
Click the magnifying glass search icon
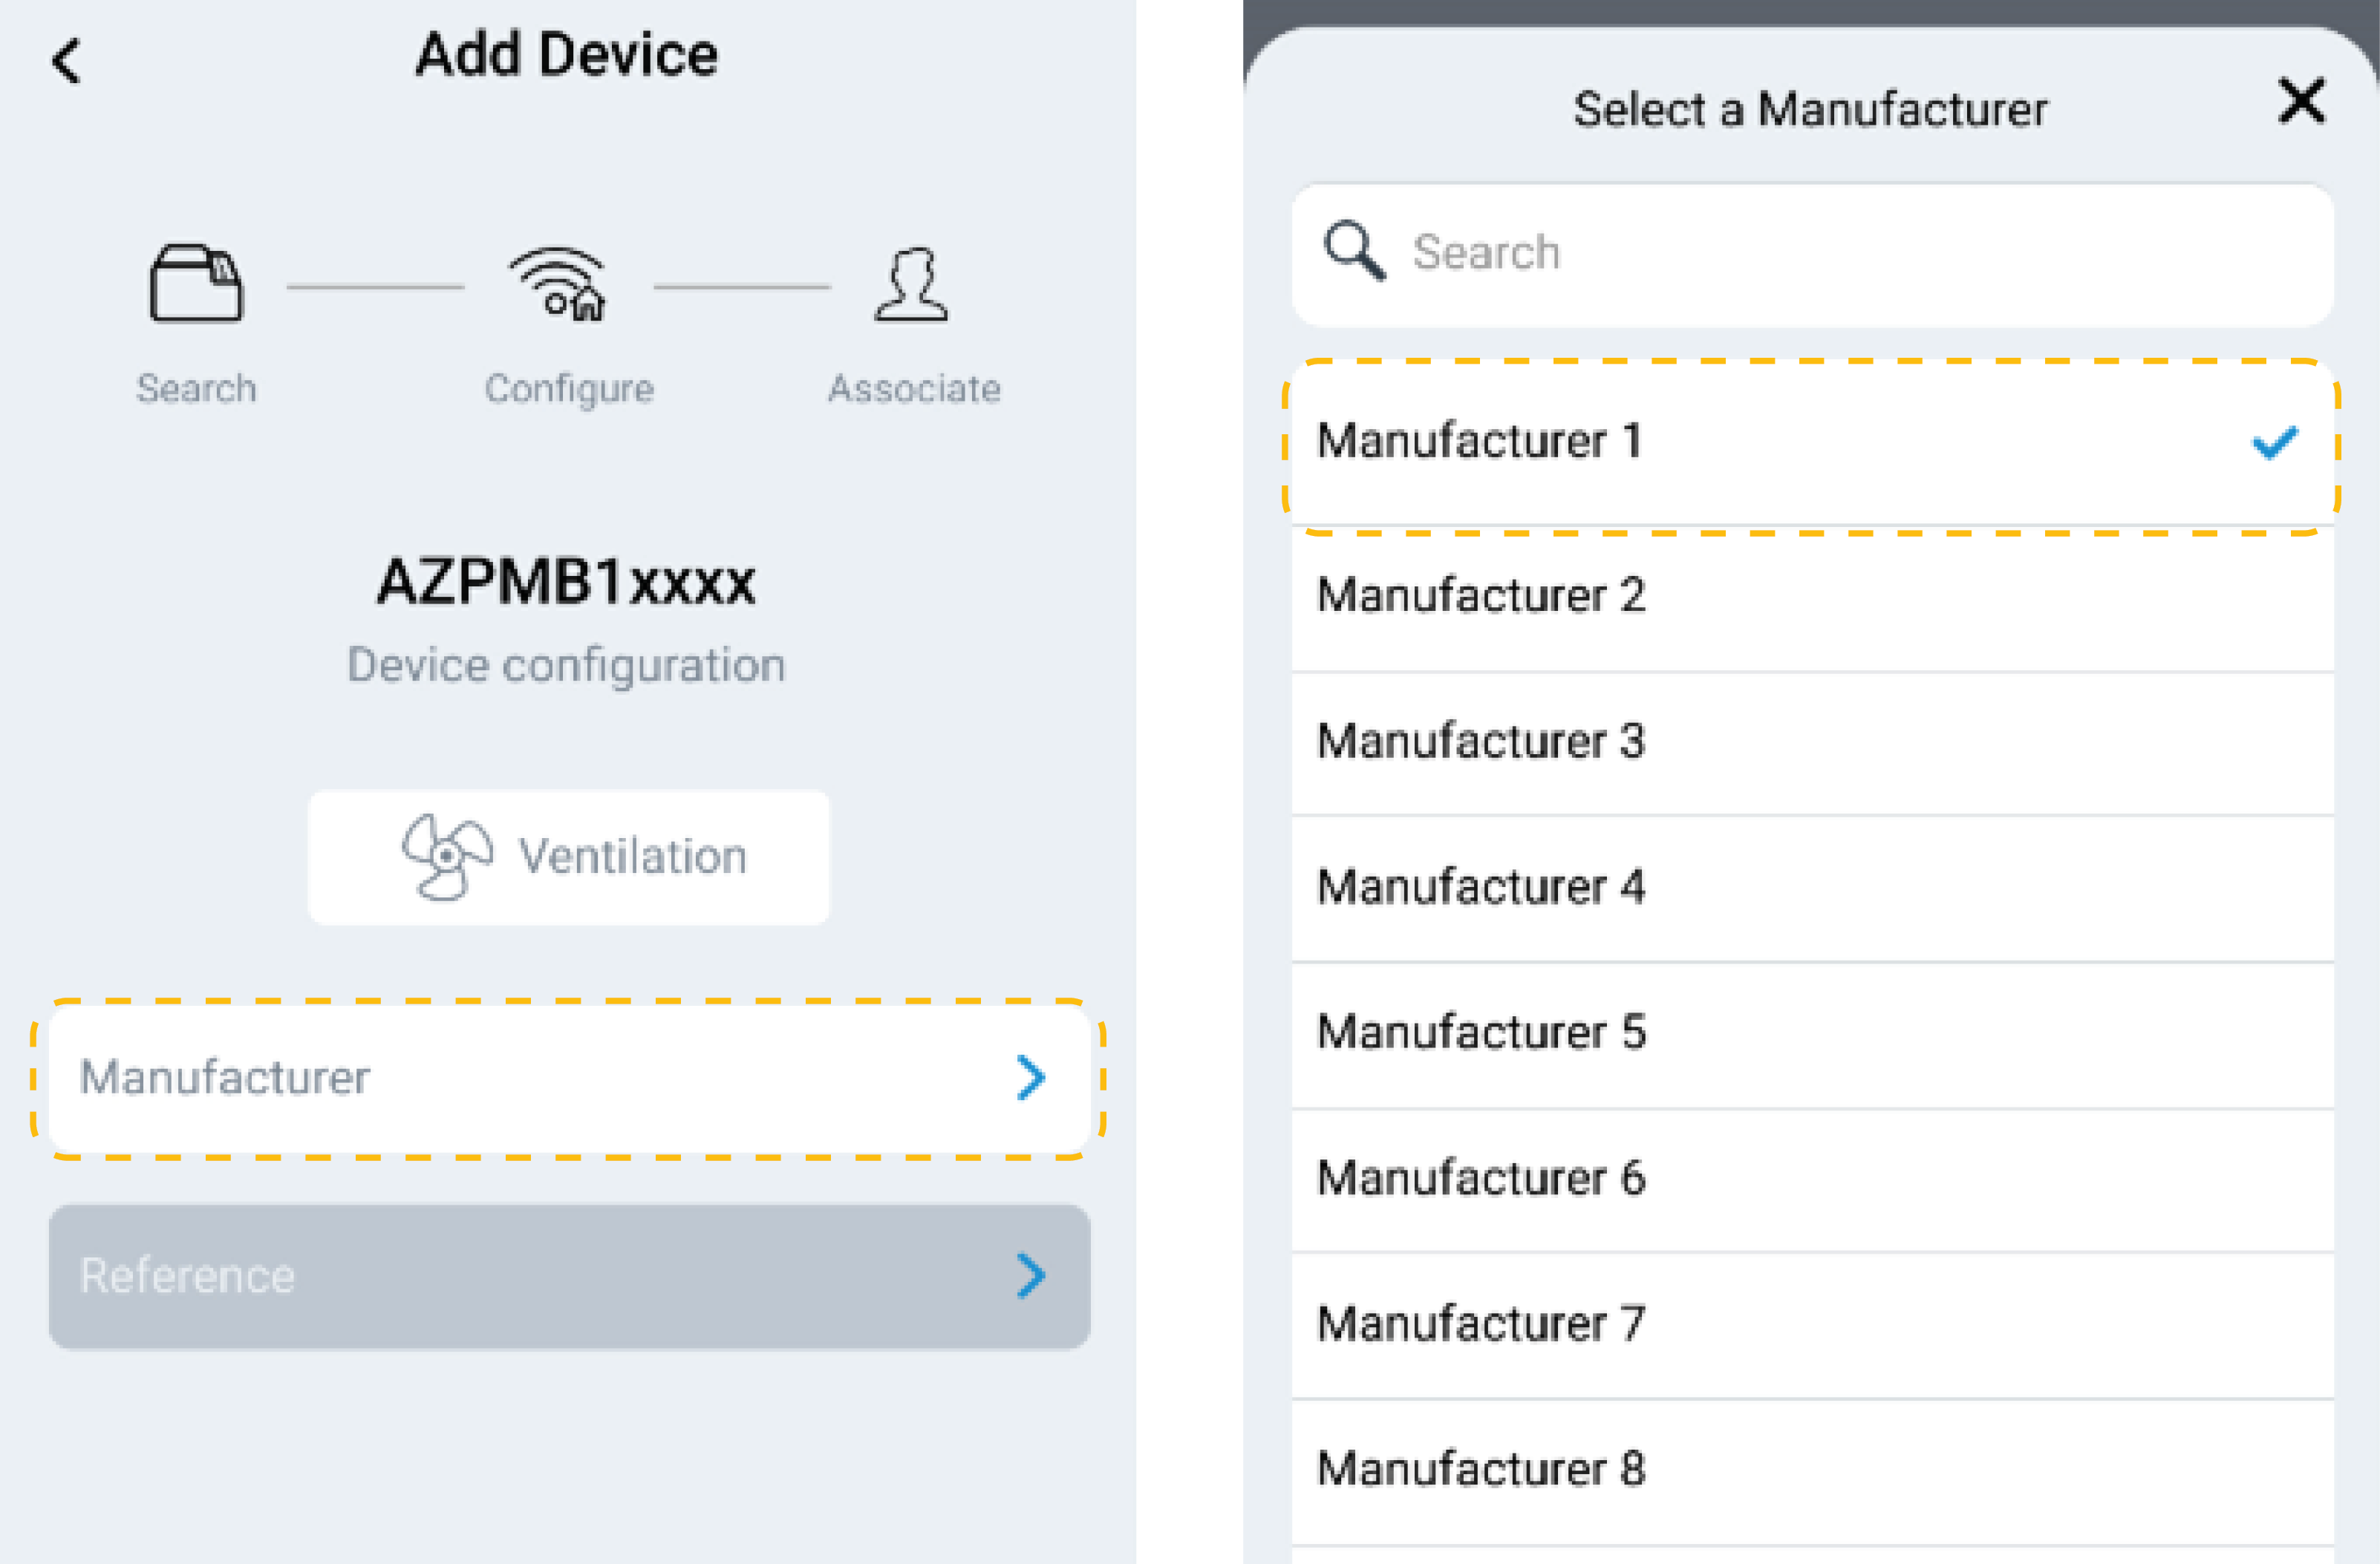point(1354,251)
